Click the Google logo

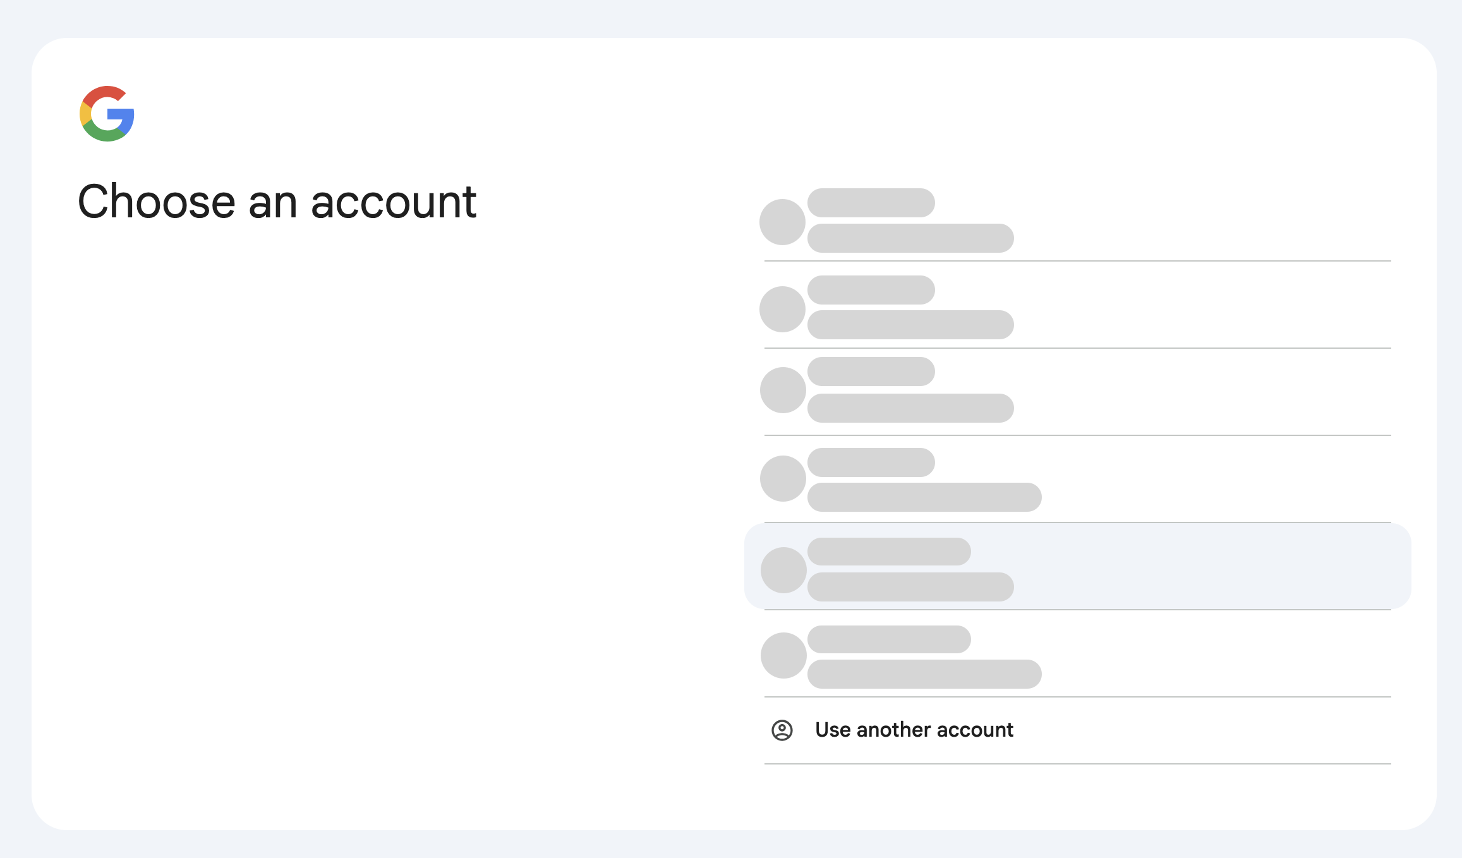coord(107,114)
